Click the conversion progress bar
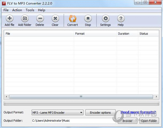 (81, 103)
